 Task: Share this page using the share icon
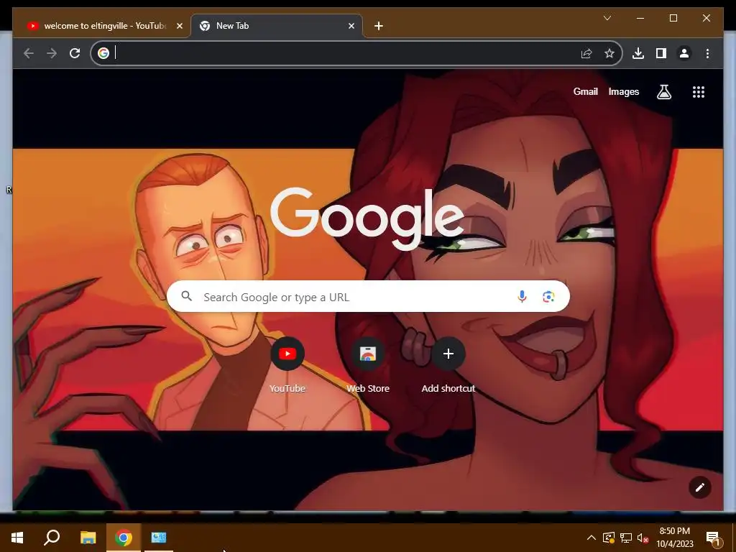586,53
